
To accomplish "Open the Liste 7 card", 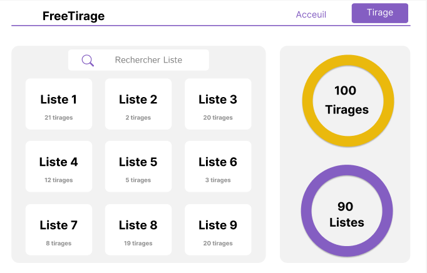I will [x=59, y=230].
